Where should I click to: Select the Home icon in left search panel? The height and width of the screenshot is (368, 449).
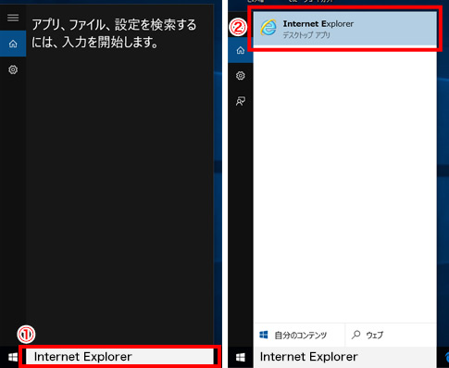[x=13, y=44]
